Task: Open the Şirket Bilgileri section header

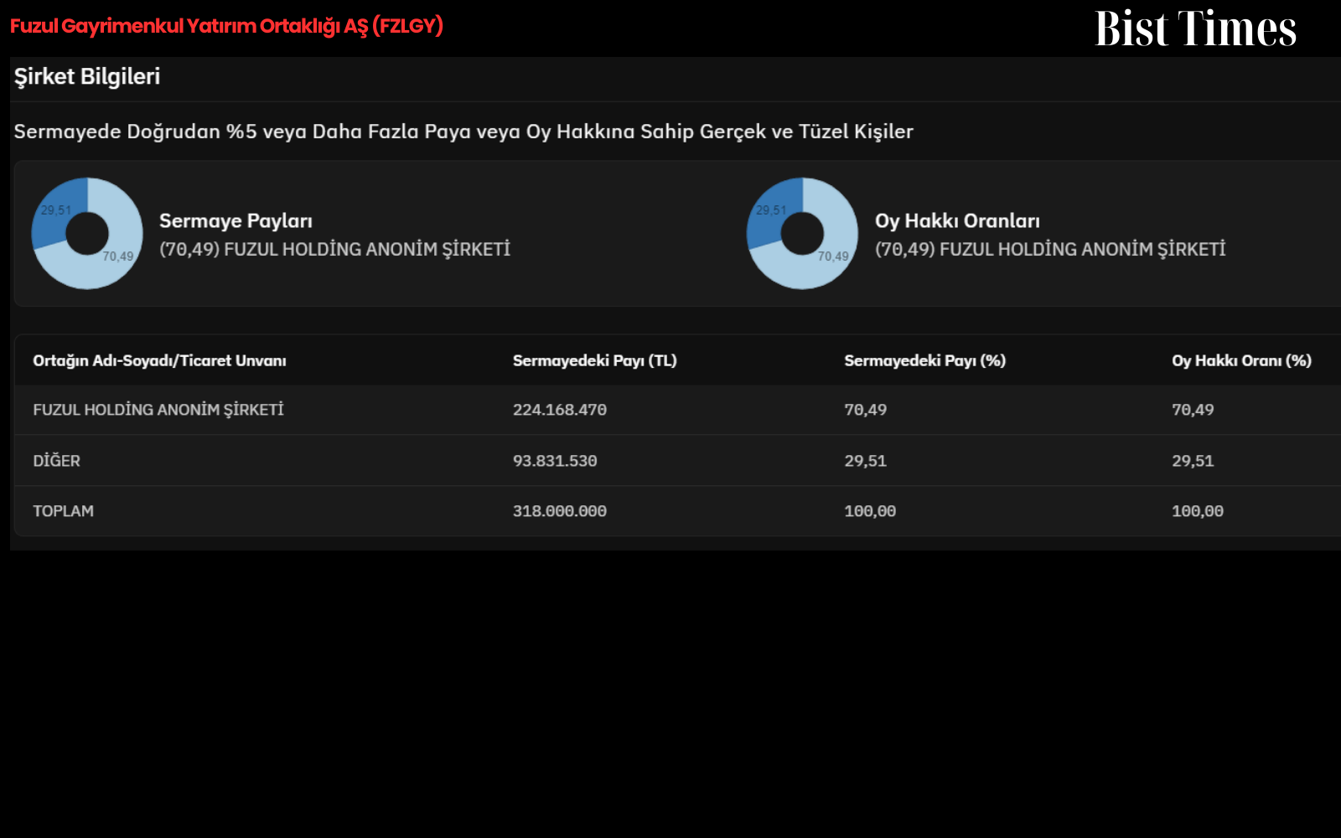Action: [x=87, y=76]
